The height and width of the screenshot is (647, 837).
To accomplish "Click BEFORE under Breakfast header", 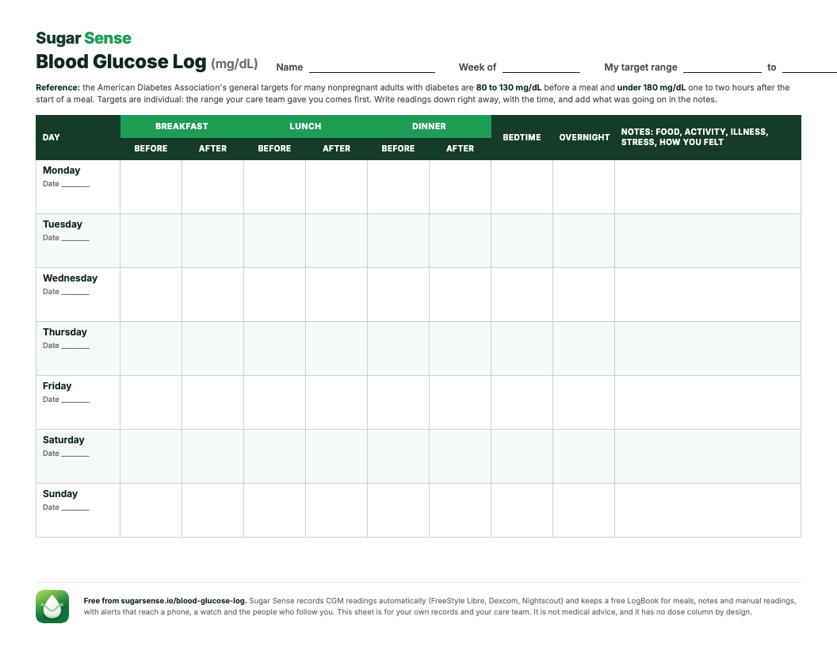I will pos(151,148).
